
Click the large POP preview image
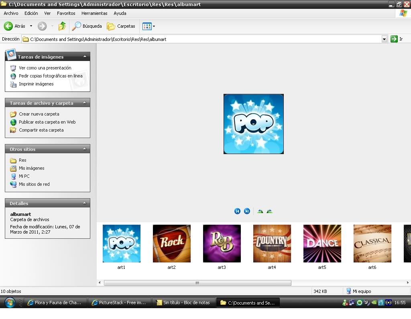click(x=254, y=124)
